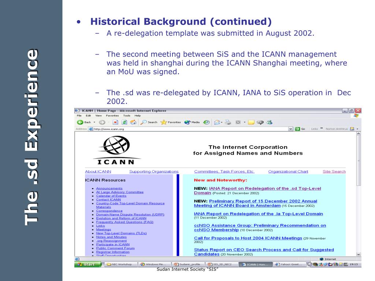The image size is (375, 281).
Task: Go to the Home page icon
Action: (133, 122)
